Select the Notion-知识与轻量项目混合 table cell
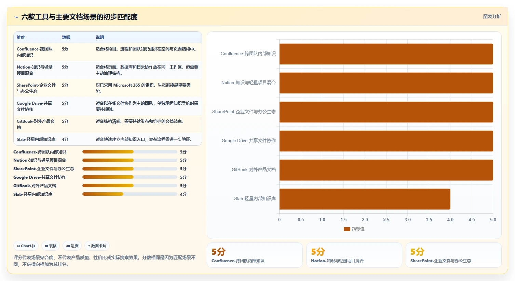The image size is (515, 281). click(x=36, y=70)
